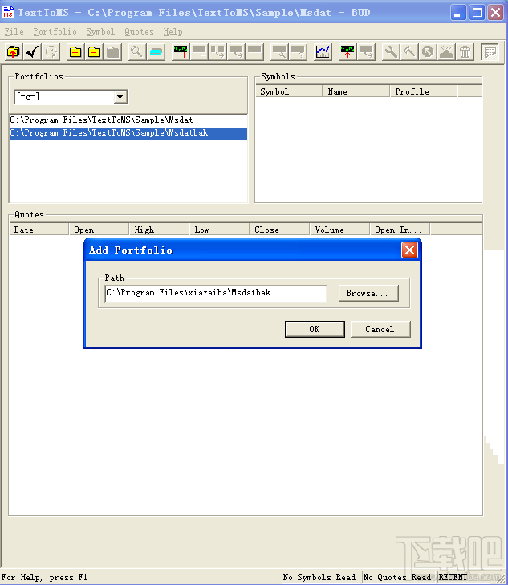Click the hammer toolbar icon
508x585 pixels.
pos(409,52)
